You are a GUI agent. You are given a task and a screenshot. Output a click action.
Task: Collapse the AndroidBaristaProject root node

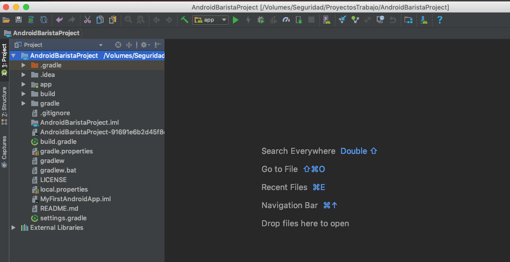[x=14, y=56]
